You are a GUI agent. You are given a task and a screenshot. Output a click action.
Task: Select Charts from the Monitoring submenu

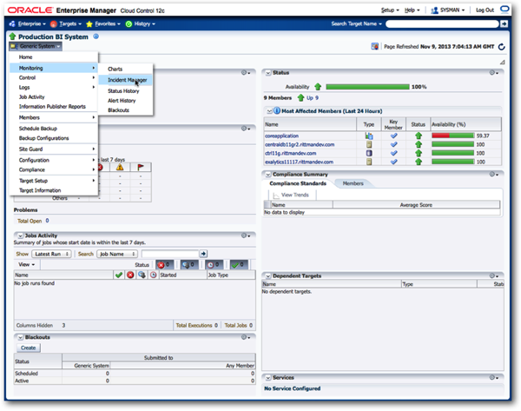[115, 69]
